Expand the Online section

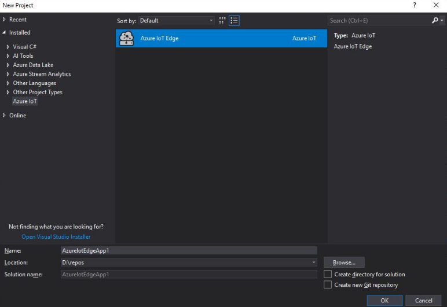(x=4, y=115)
